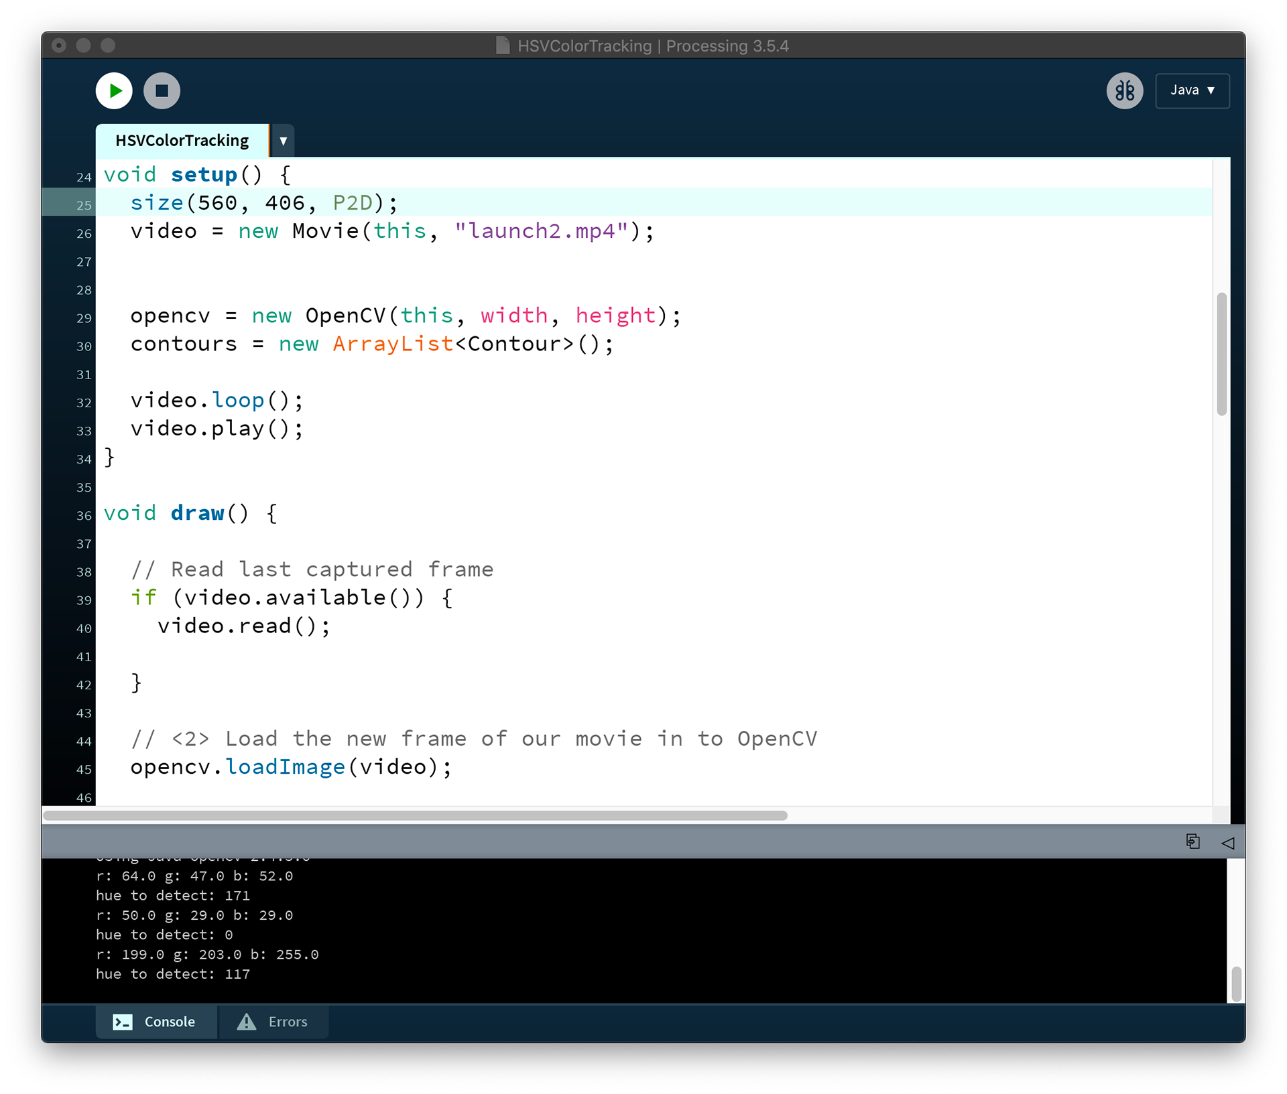This screenshot has height=1094, width=1287.
Task: Stop the running sketch
Action: click(x=162, y=90)
